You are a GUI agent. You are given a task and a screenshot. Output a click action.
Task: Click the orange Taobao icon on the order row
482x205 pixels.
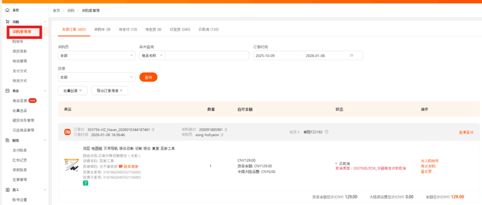tap(67, 132)
